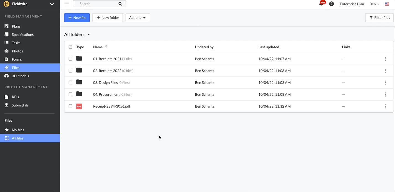Screen dimensions: 395x192
Task: Toggle the select-all checkbox in table header
Action: click(70, 47)
